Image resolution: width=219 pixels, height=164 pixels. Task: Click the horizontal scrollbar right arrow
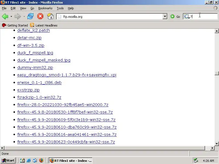click(x=212, y=148)
